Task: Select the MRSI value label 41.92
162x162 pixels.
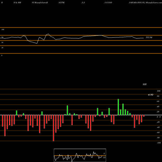Action: pos(151,95)
